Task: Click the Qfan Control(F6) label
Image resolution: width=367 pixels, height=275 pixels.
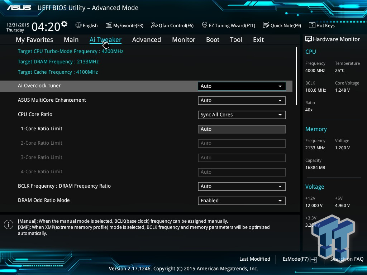Action: pyautogui.click(x=176, y=25)
